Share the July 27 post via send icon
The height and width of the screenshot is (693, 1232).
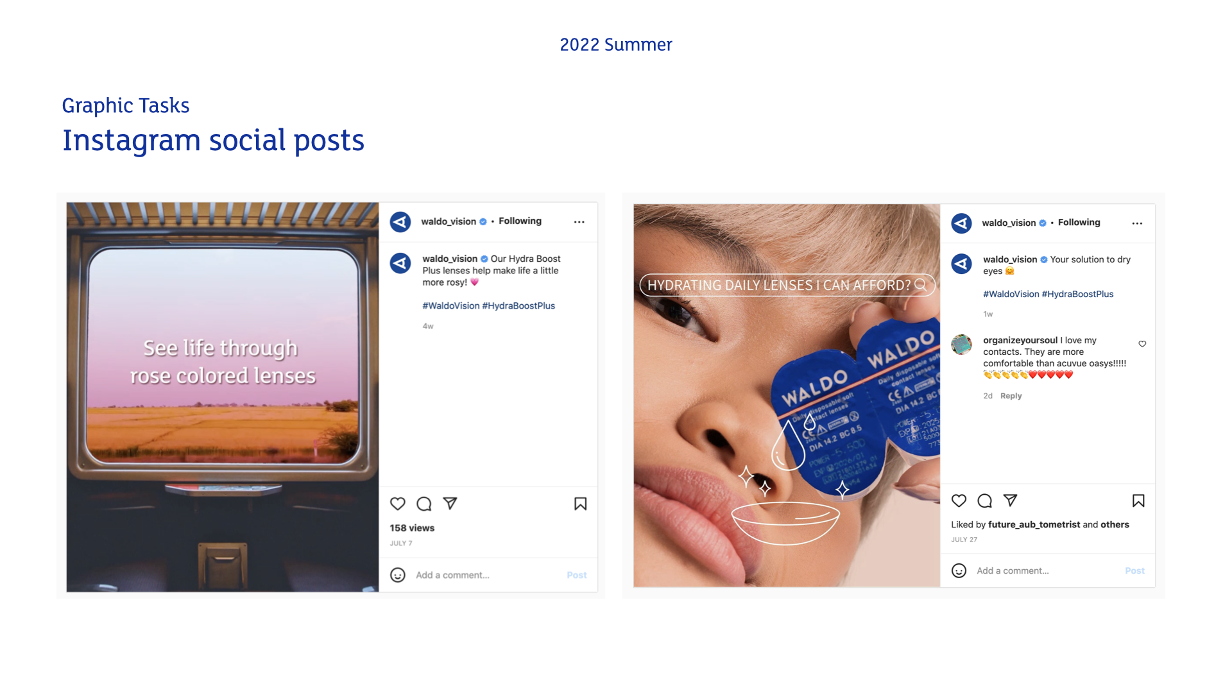click(1011, 501)
